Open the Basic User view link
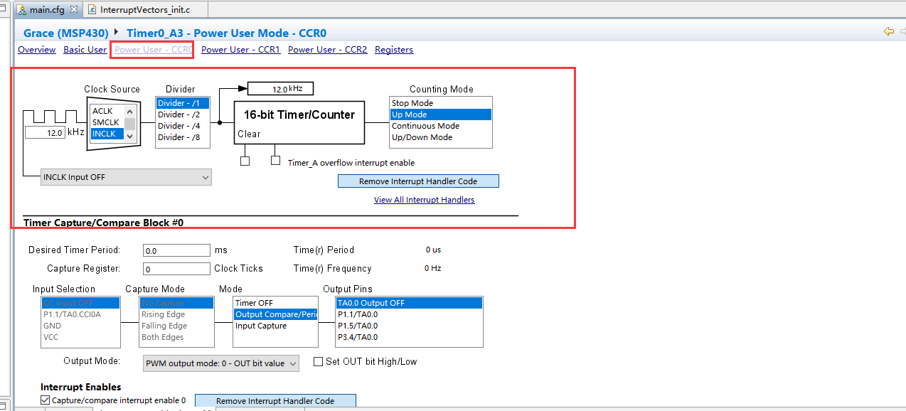Screen dimensions: 906x411 click(85, 50)
